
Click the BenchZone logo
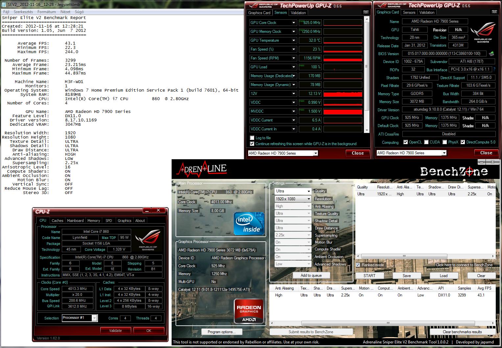[x=454, y=171]
